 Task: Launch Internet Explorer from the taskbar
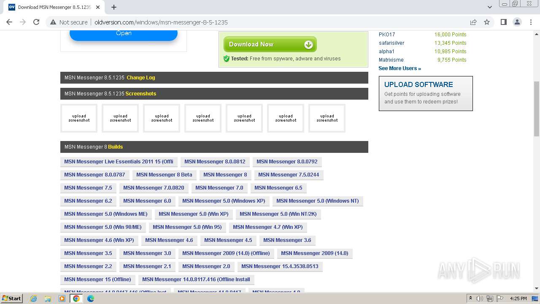[34, 299]
